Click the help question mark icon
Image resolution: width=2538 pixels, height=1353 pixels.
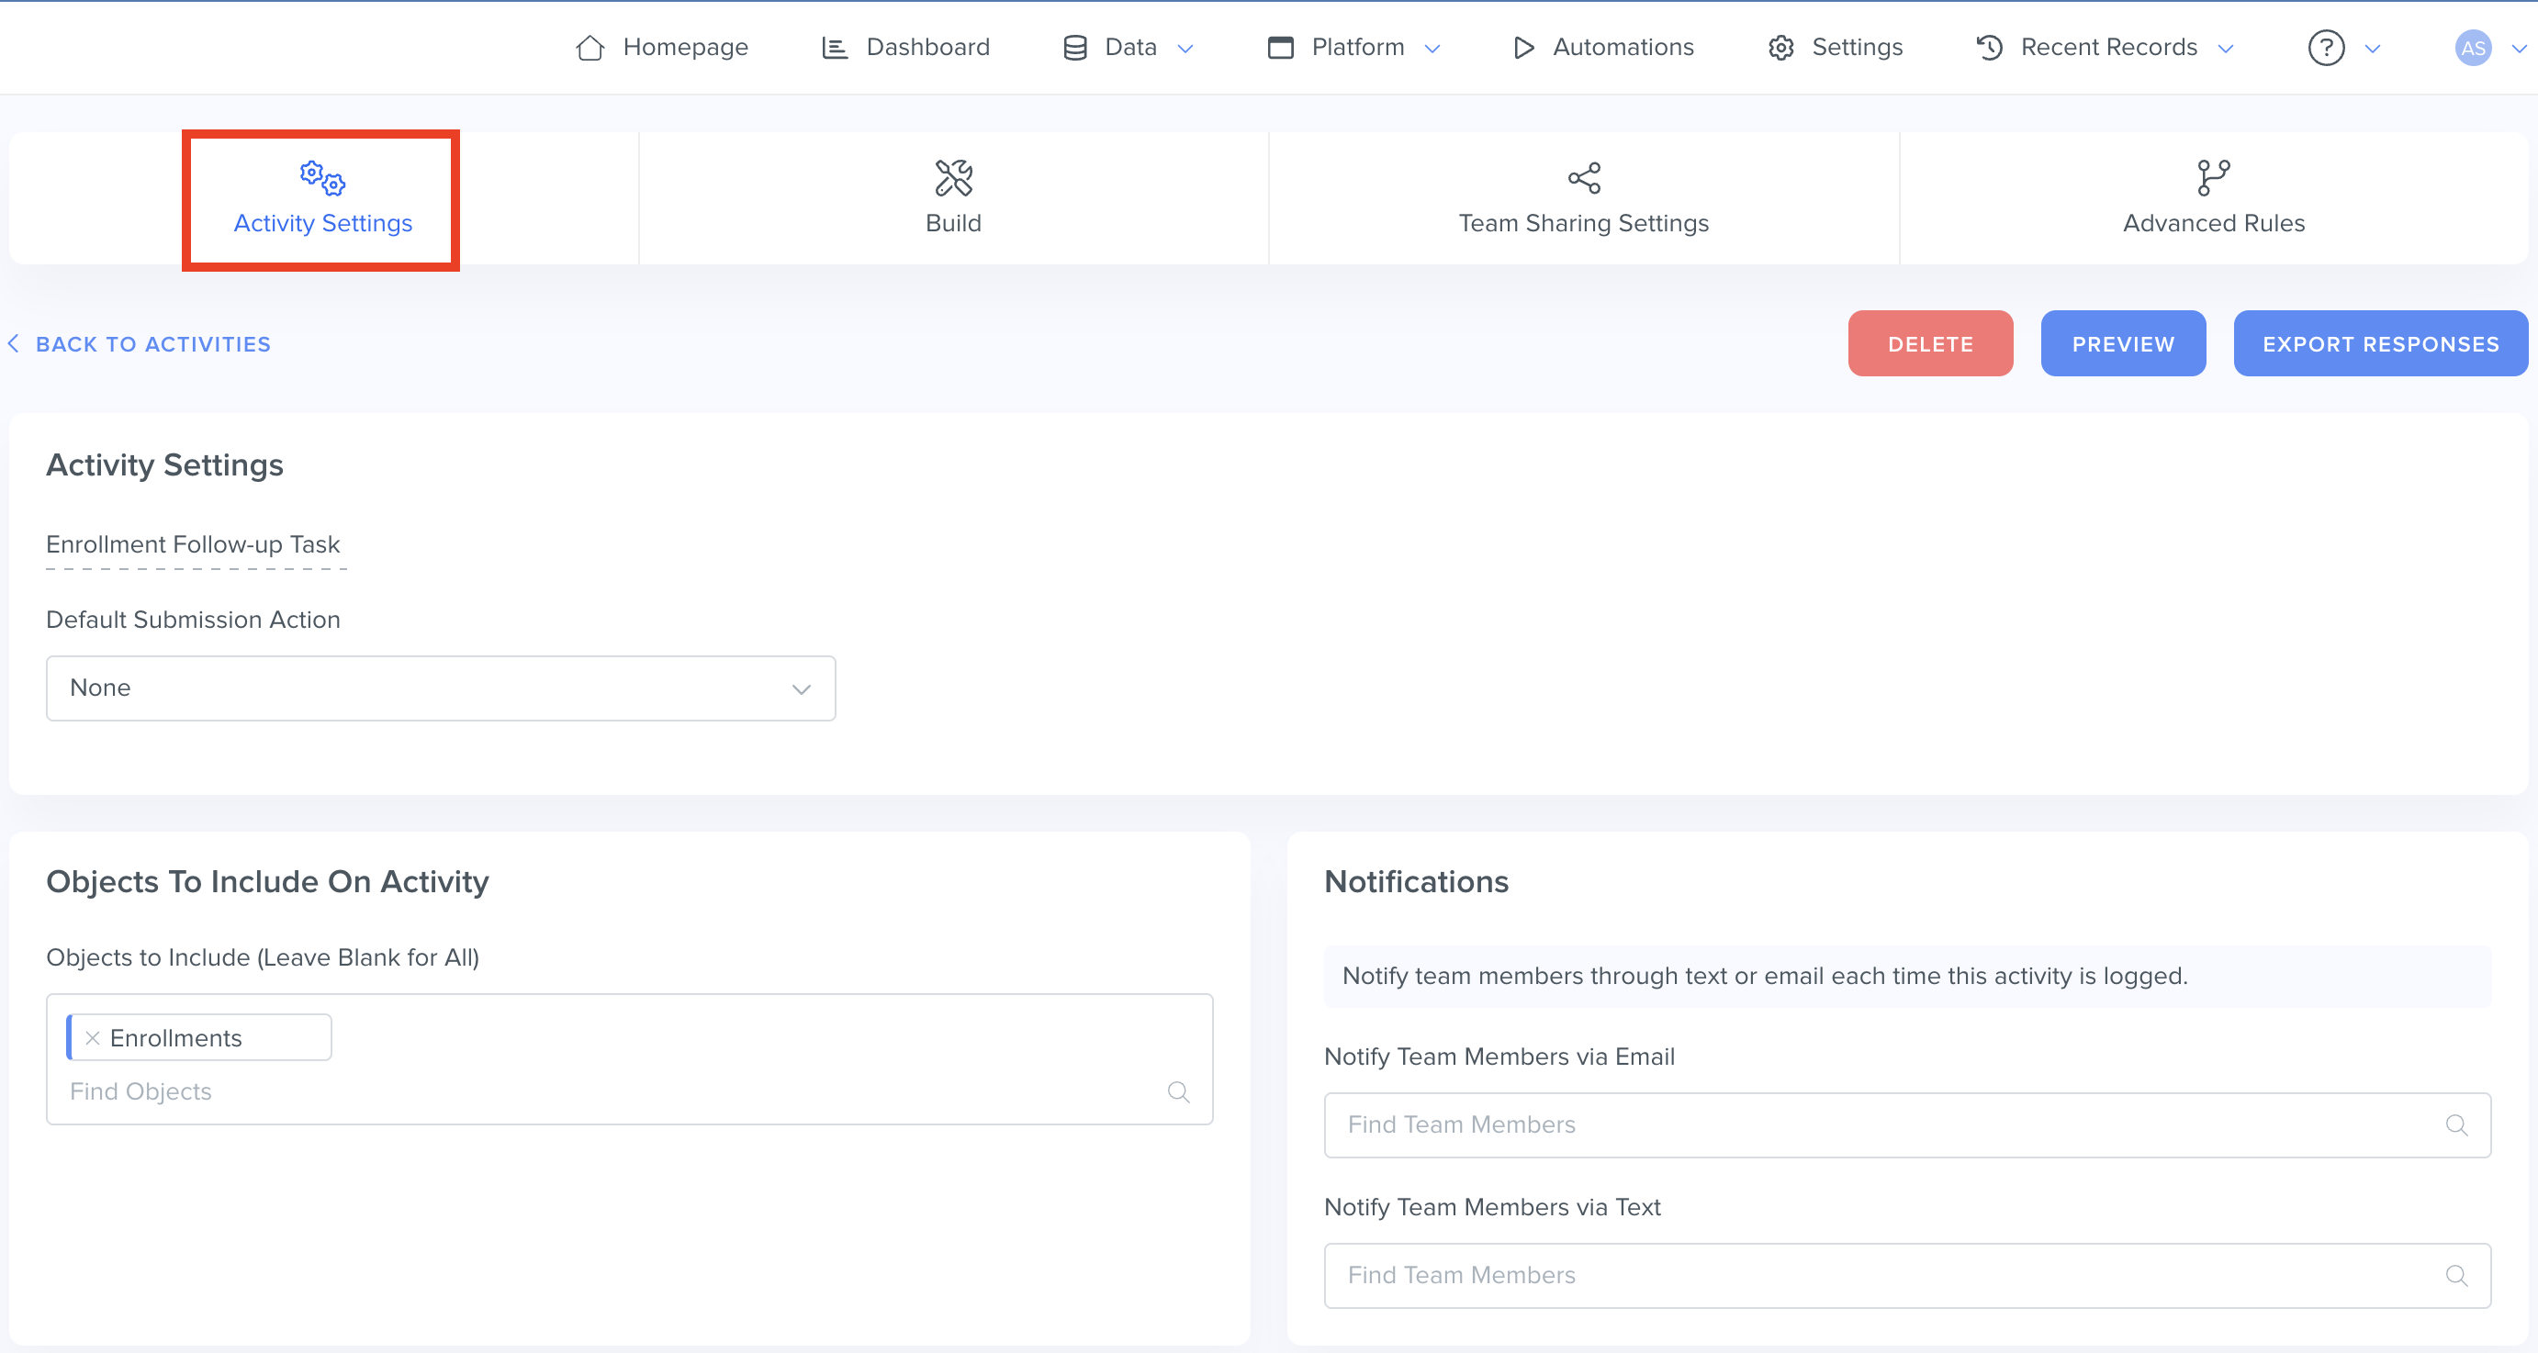pyautogui.click(x=2325, y=47)
